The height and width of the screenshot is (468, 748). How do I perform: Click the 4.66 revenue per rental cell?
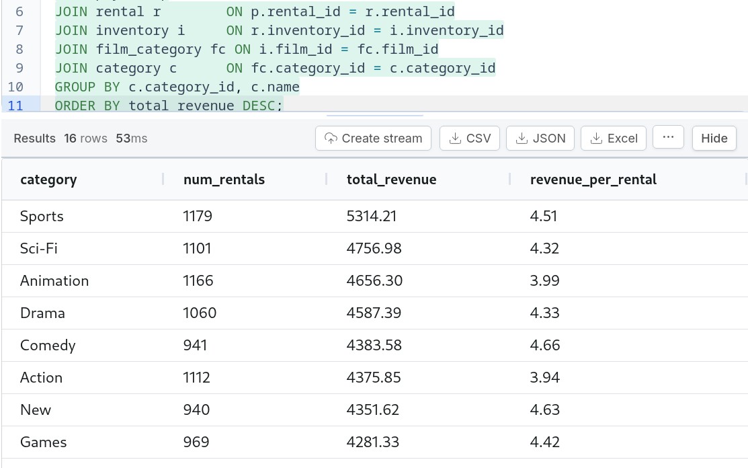[545, 346]
